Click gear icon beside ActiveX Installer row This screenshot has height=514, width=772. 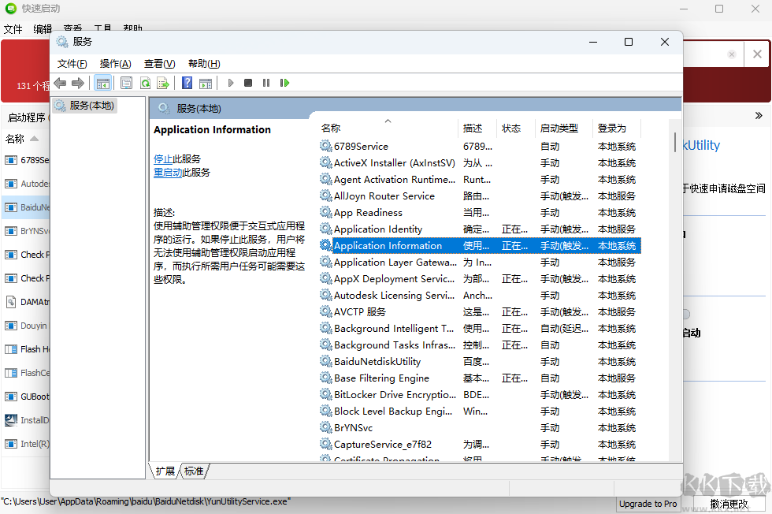click(x=325, y=162)
